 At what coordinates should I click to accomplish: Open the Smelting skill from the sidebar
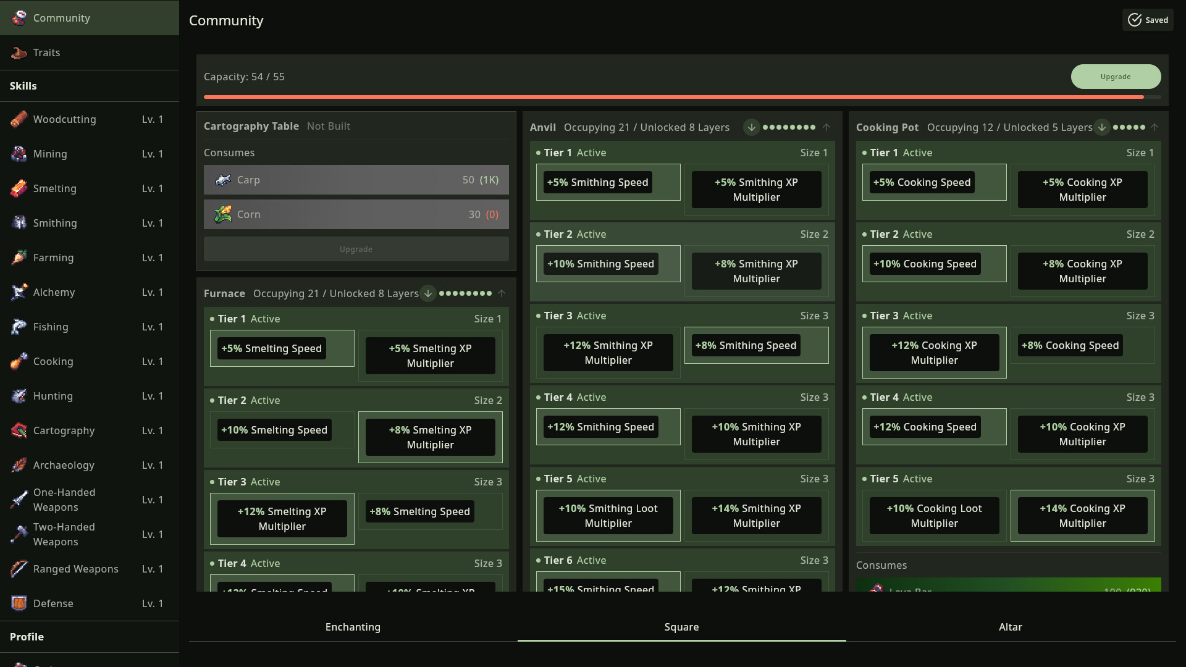(19, 188)
